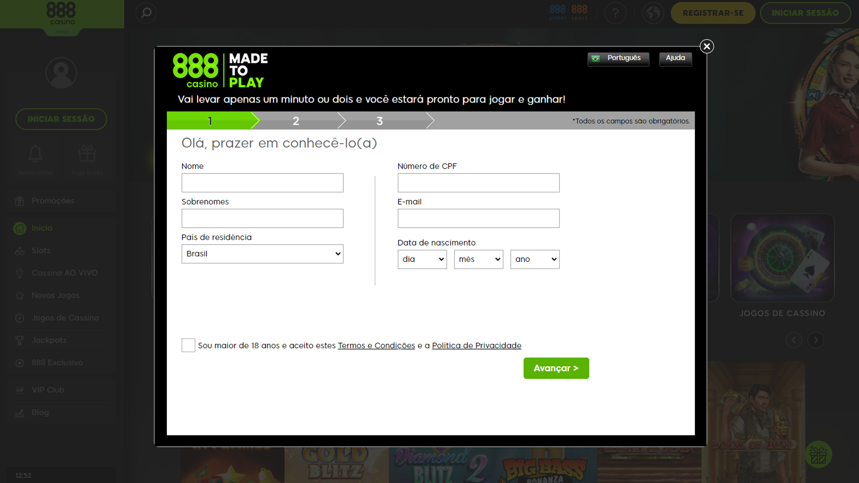This screenshot has height=483, width=859.
Task: Open the help question mark icon
Action: [x=615, y=13]
